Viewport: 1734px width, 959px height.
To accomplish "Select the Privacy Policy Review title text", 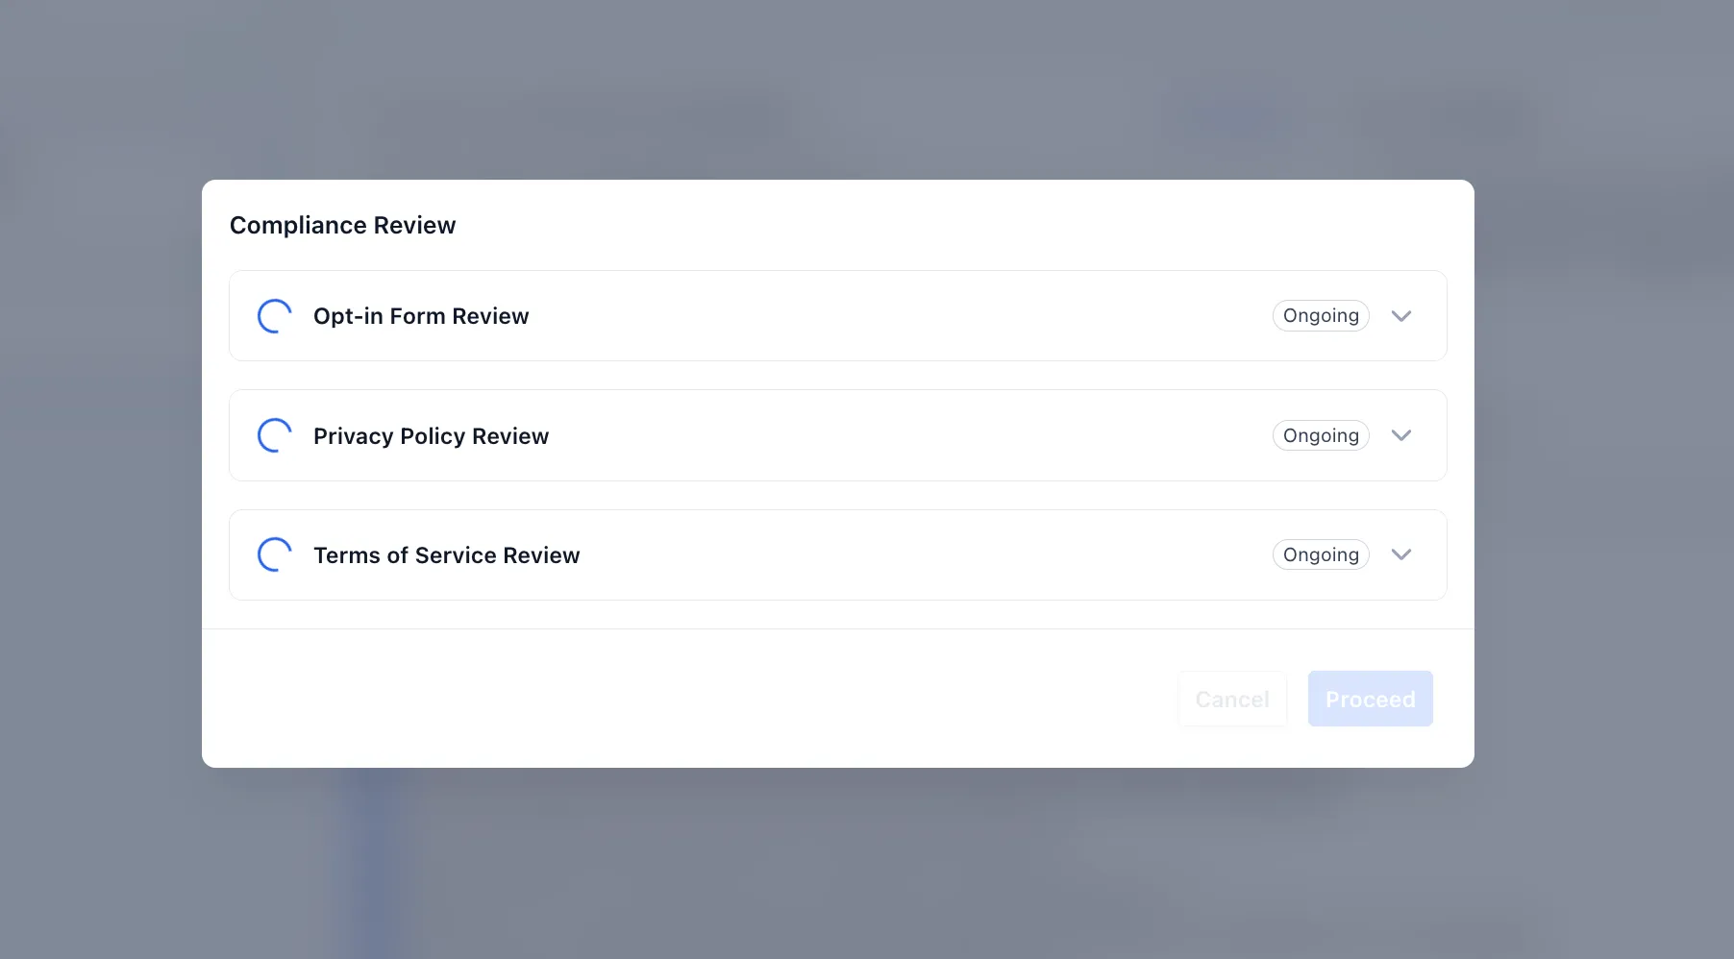I will tap(431, 436).
